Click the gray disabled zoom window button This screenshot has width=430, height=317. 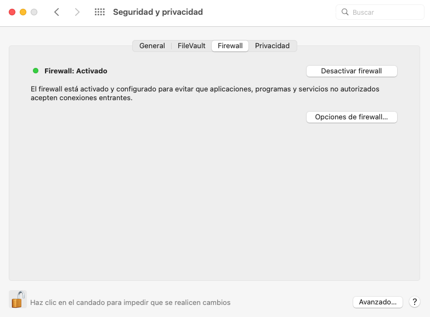34,12
